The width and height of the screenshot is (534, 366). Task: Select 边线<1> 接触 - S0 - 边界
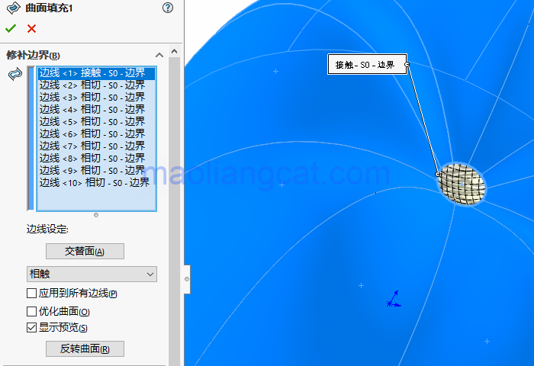96,73
